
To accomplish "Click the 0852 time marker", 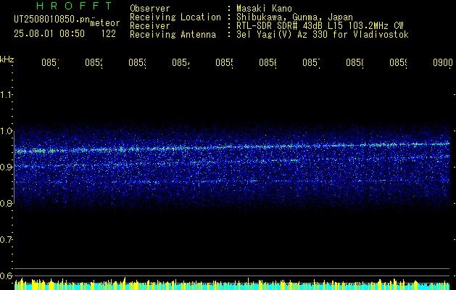I will [94, 62].
